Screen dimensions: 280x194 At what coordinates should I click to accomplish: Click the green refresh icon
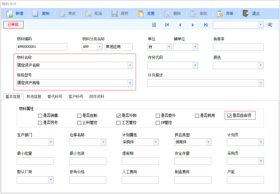tap(154, 25)
